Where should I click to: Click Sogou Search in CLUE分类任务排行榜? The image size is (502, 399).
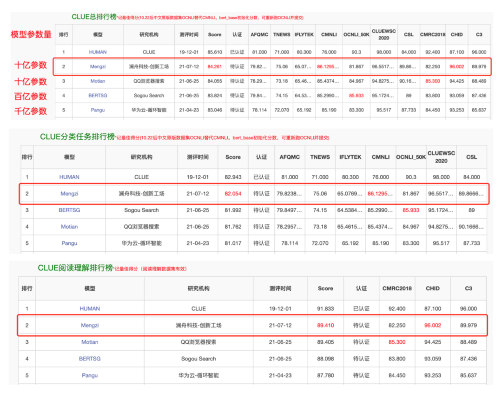pos(141,210)
